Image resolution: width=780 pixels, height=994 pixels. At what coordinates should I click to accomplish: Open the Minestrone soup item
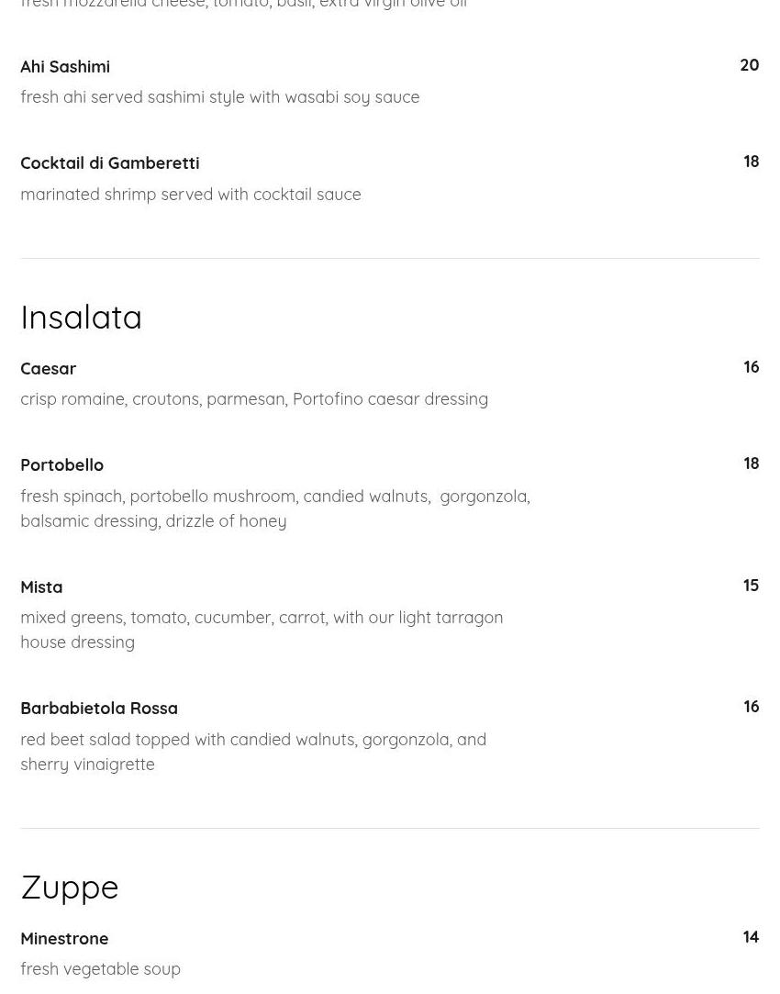(64, 939)
